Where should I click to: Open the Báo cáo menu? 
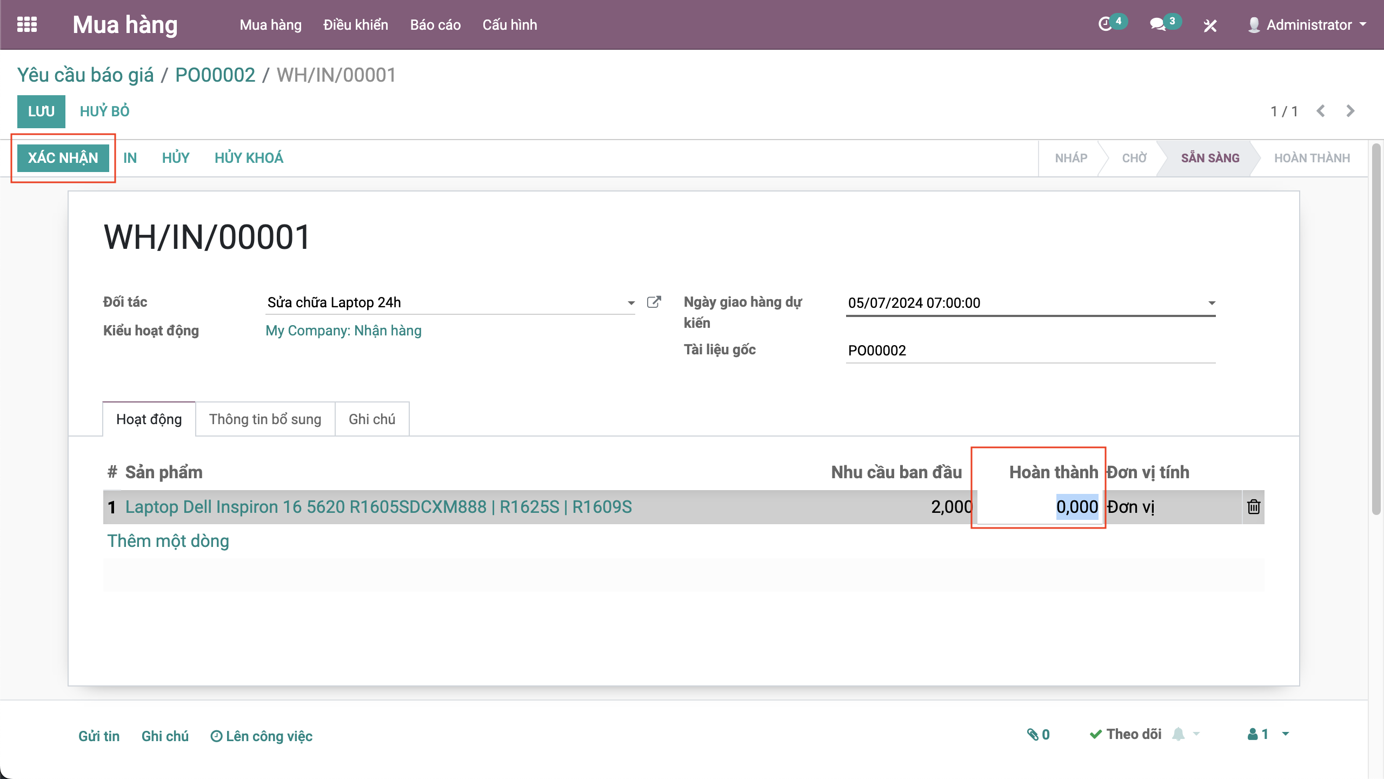pyautogui.click(x=435, y=25)
